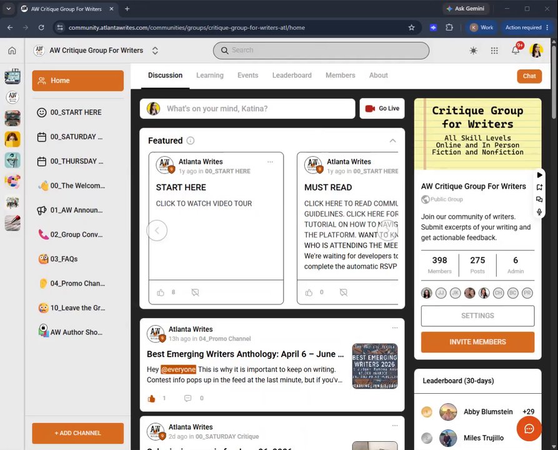This screenshot has width=558, height=450.
Task: Open the 03_FAQs channel
Action: tap(78, 259)
